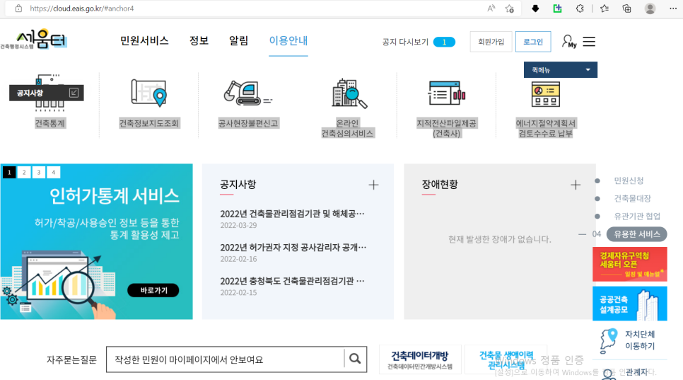Screen dimensions: 683x380
Task: View site lock info icon
Action: point(18,8)
